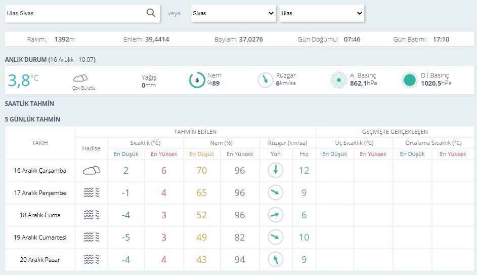
Task: Click the 20 Aralık Pazar date row
Action: click(x=40, y=260)
